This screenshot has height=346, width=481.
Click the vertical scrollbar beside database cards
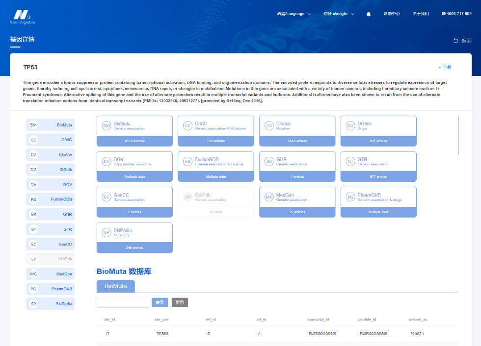[x=458, y=135]
